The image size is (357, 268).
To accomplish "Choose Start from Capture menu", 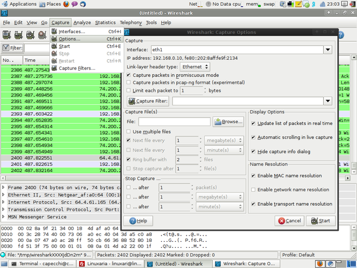I will click(x=87, y=47).
